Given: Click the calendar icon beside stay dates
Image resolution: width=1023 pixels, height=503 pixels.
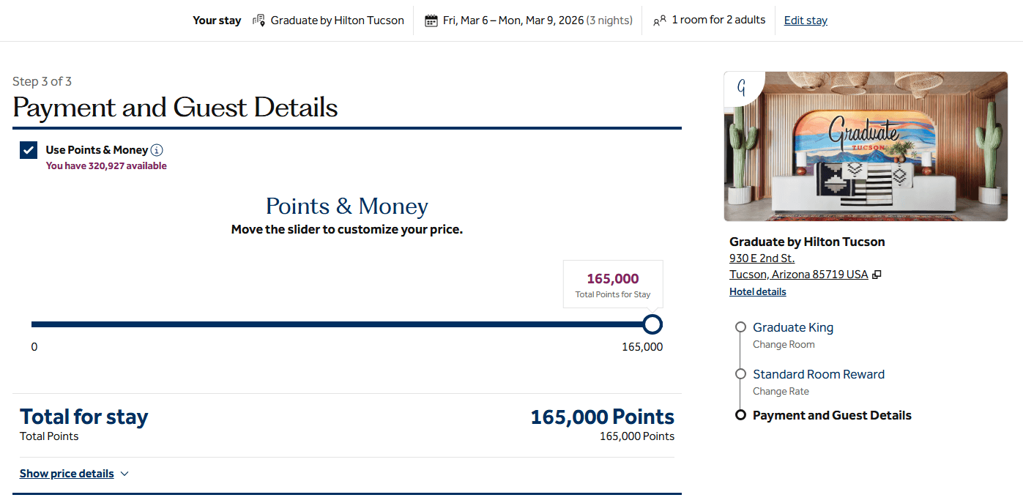Looking at the screenshot, I should pyautogui.click(x=431, y=21).
